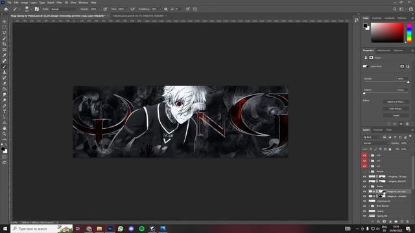Open the Image menu

(x=25, y=3)
